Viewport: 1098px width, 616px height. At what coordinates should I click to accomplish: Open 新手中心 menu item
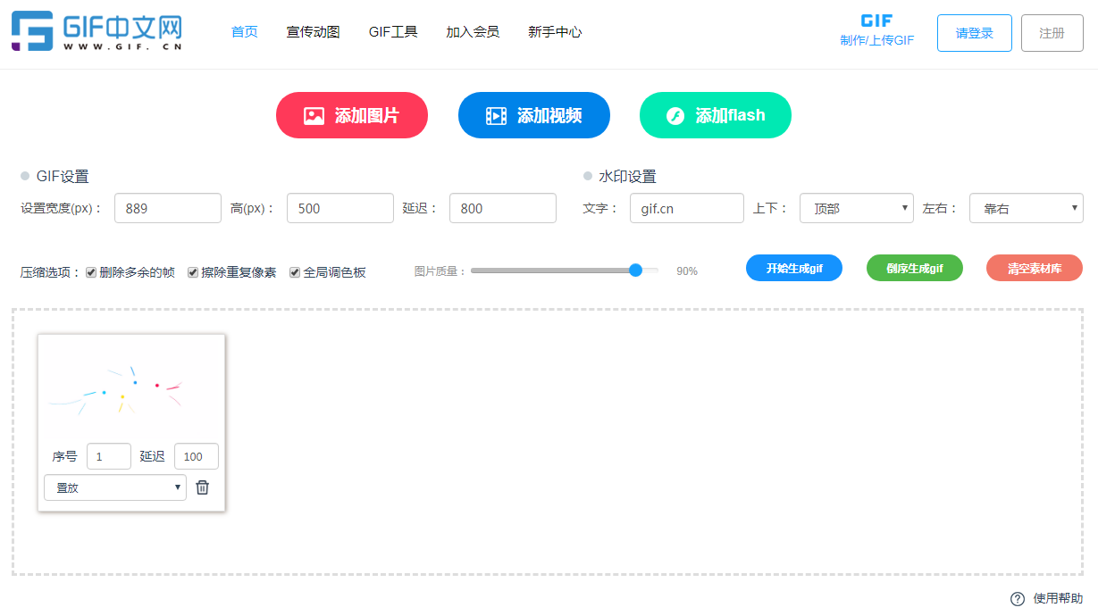tap(555, 32)
